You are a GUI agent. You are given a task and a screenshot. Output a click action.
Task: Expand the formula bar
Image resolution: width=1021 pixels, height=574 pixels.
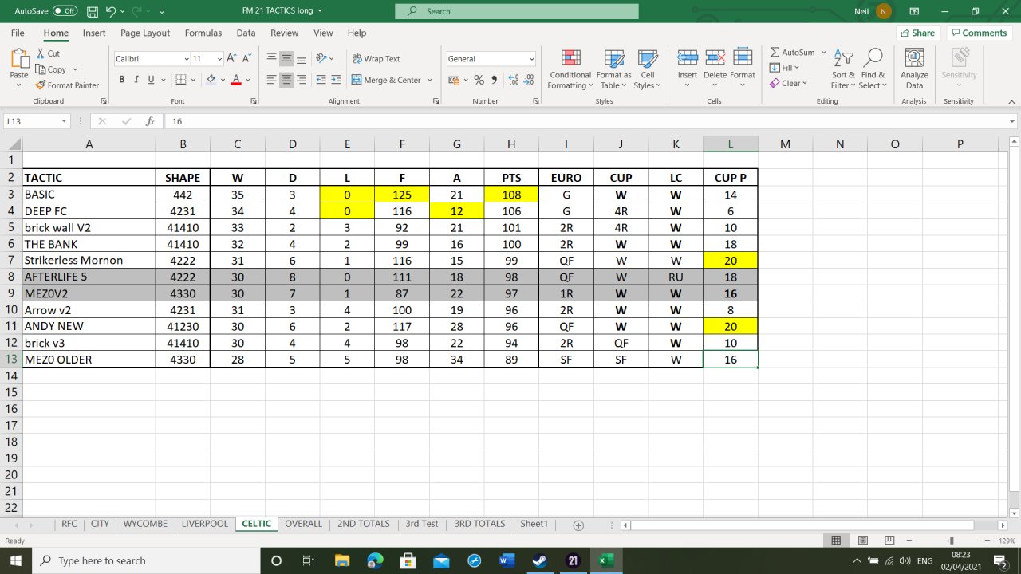[x=1012, y=121]
